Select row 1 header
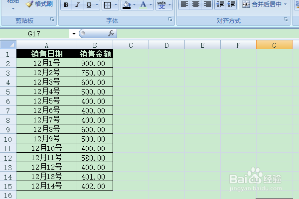The width and height of the screenshot is (299, 199). click(8, 54)
